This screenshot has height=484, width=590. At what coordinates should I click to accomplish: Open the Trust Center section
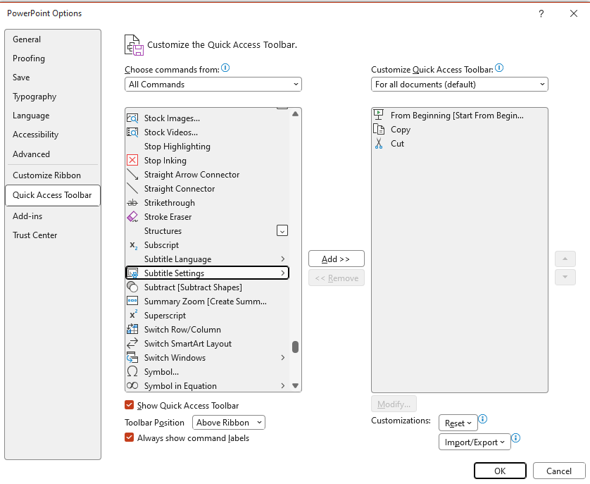[x=53, y=235]
